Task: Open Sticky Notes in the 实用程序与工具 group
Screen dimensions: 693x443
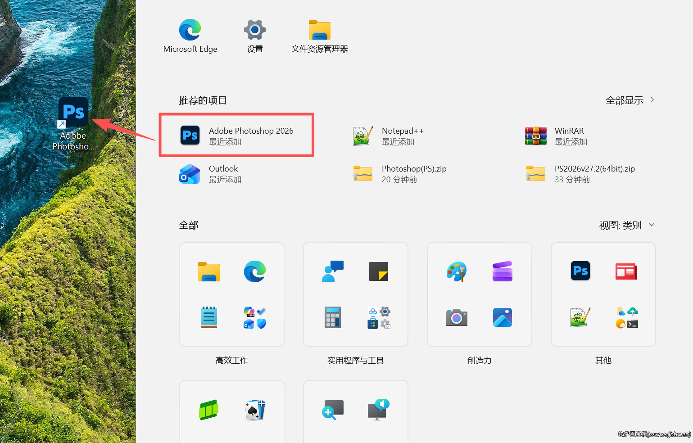Action: tap(379, 271)
